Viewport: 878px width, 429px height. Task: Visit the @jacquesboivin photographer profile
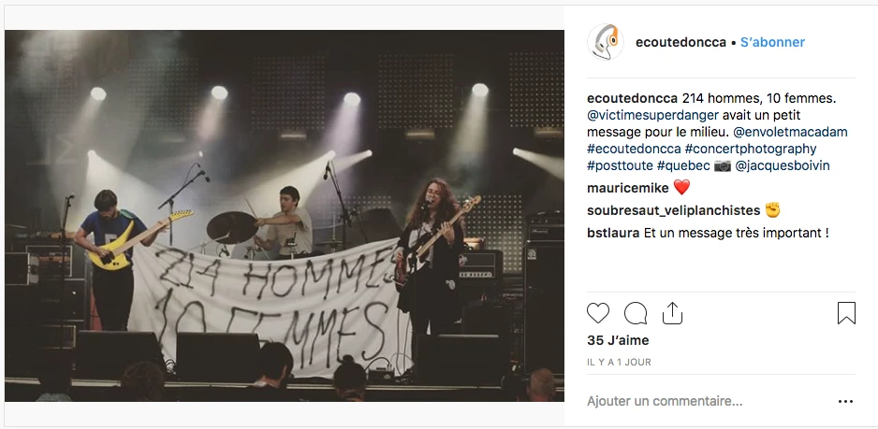coord(783,166)
